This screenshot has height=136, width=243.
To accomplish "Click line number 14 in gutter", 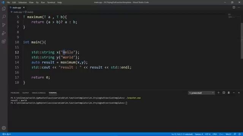I will (x=17, y=62).
